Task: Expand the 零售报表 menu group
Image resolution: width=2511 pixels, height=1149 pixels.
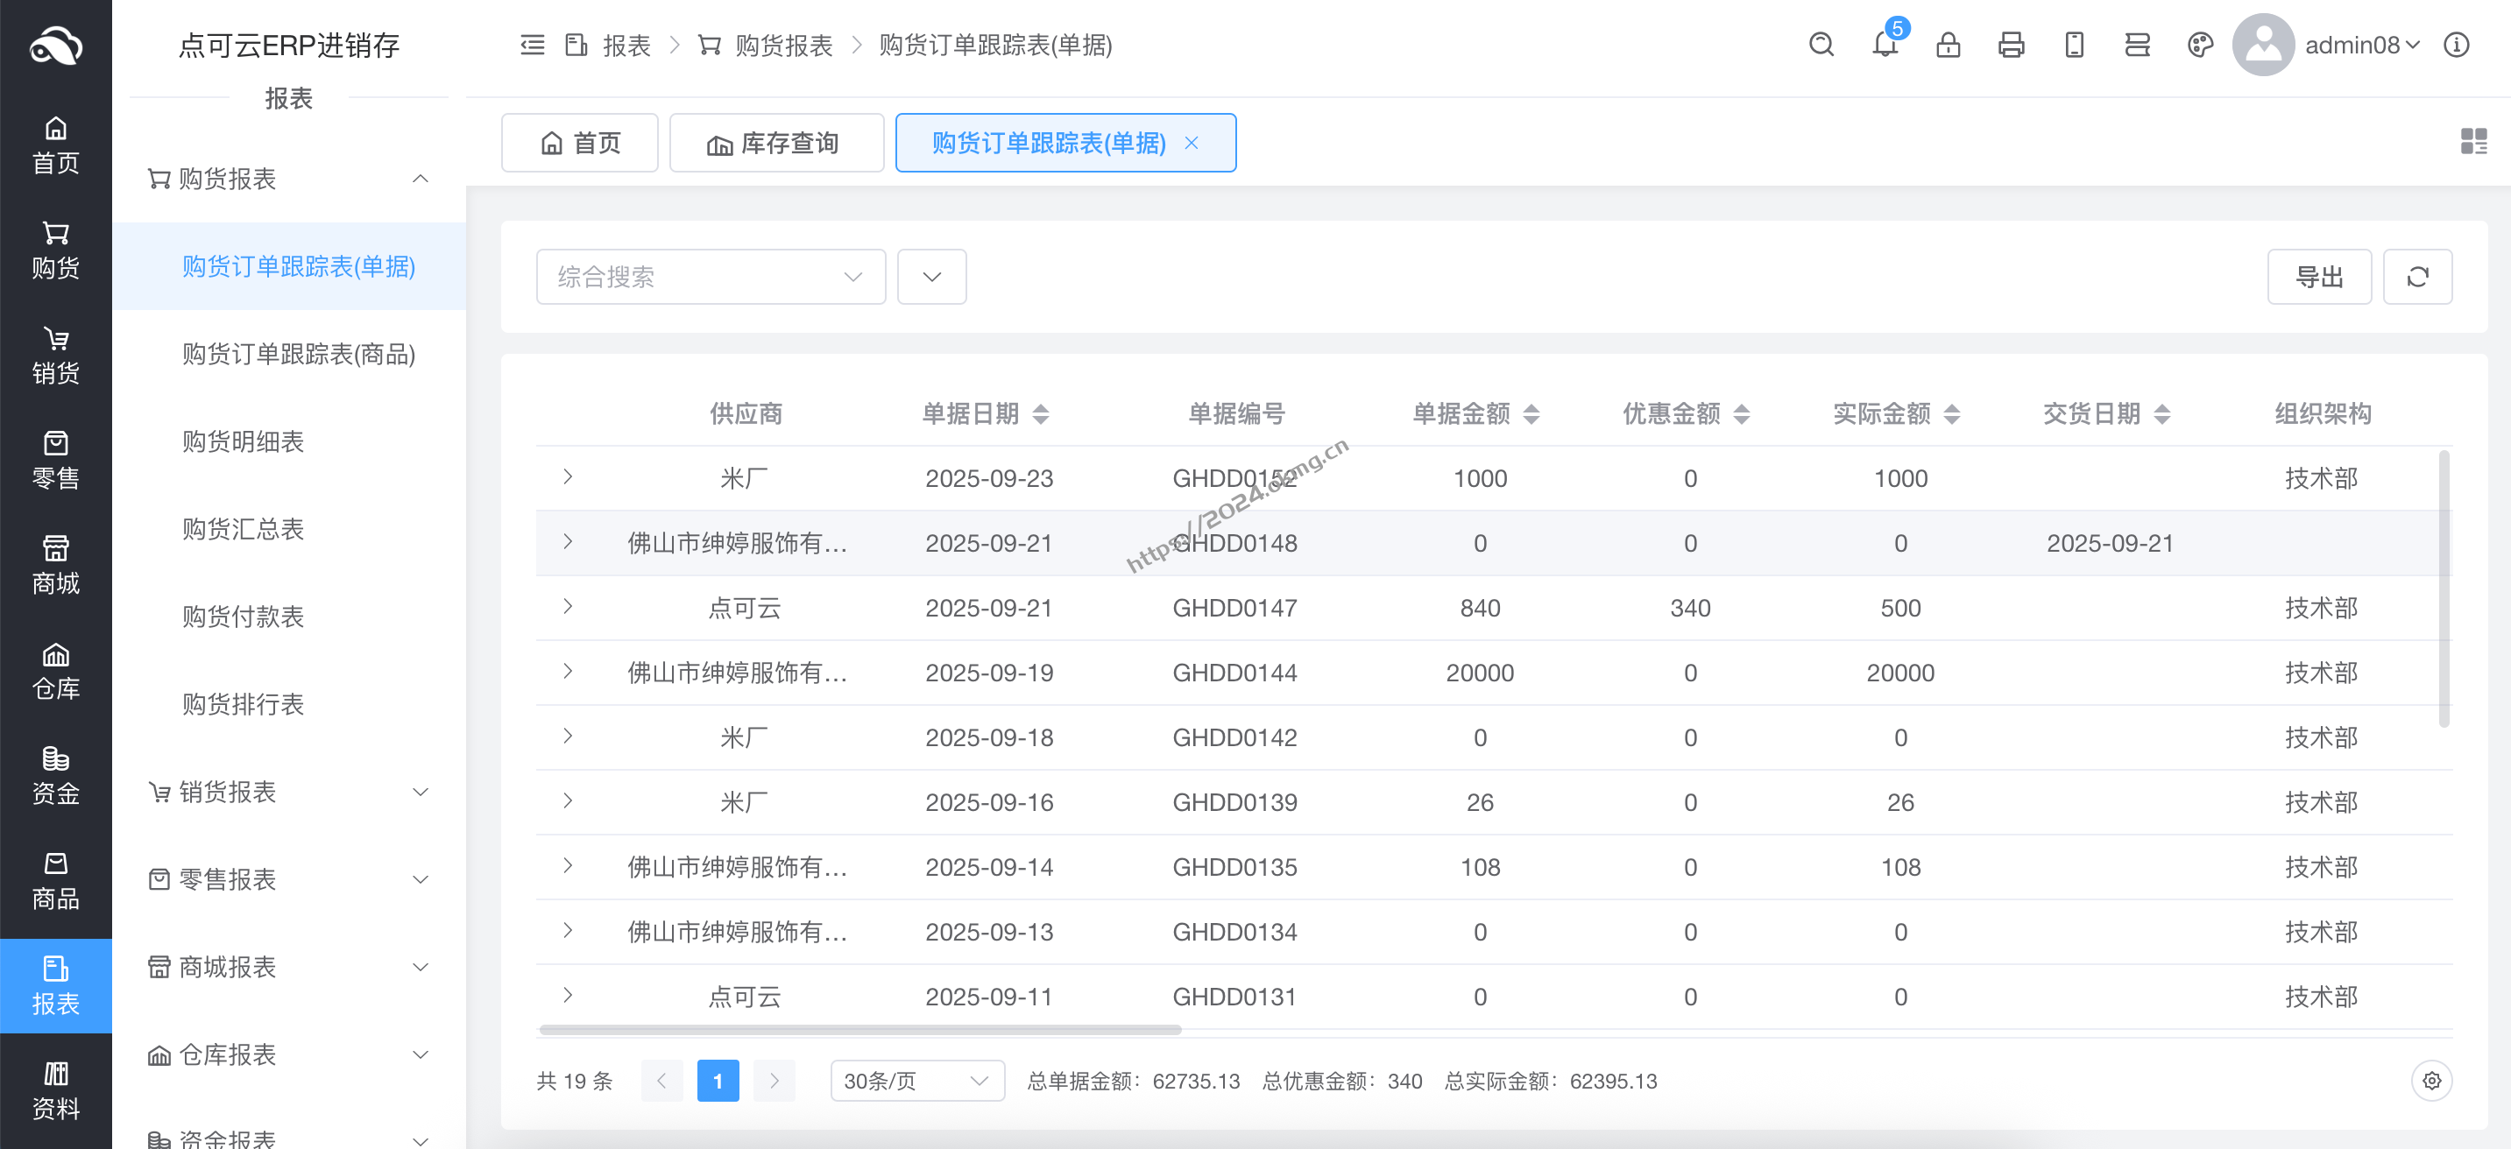Action: [x=289, y=879]
